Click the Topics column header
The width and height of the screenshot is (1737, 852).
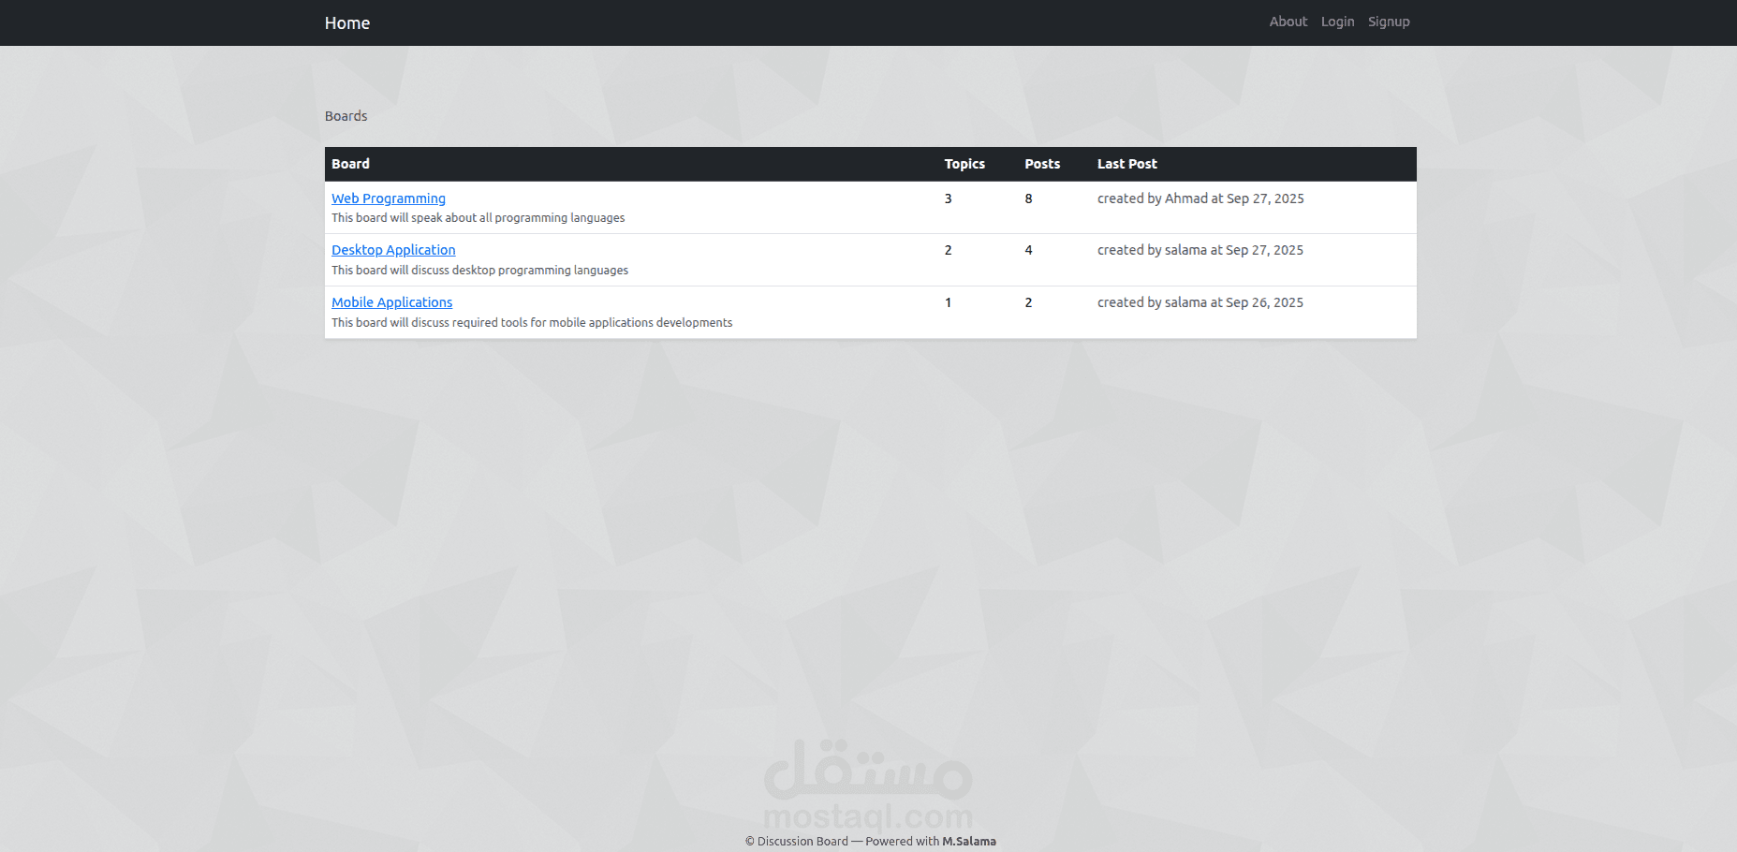coord(964,164)
